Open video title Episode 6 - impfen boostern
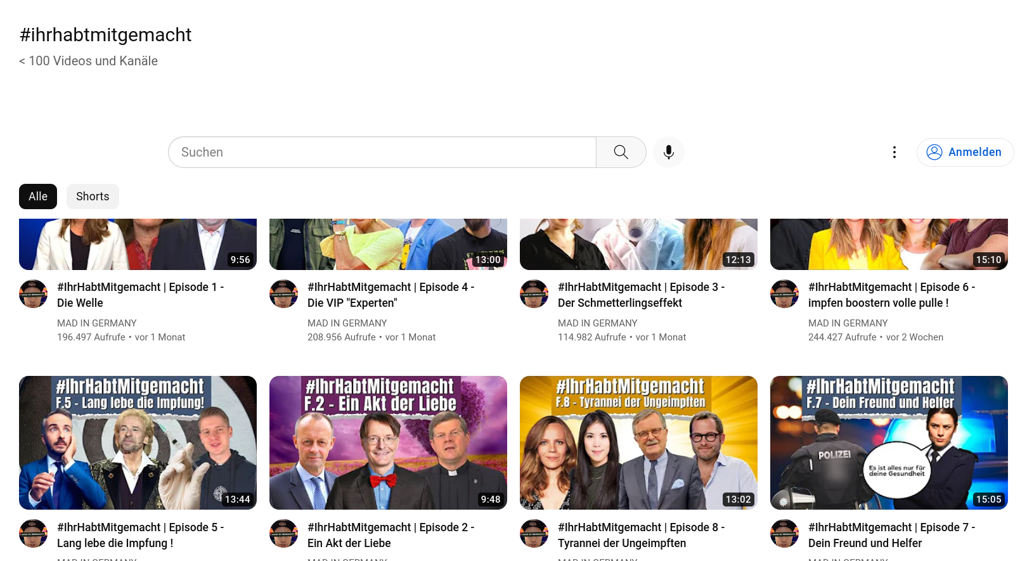 pyautogui.click(x=892, y=295)
